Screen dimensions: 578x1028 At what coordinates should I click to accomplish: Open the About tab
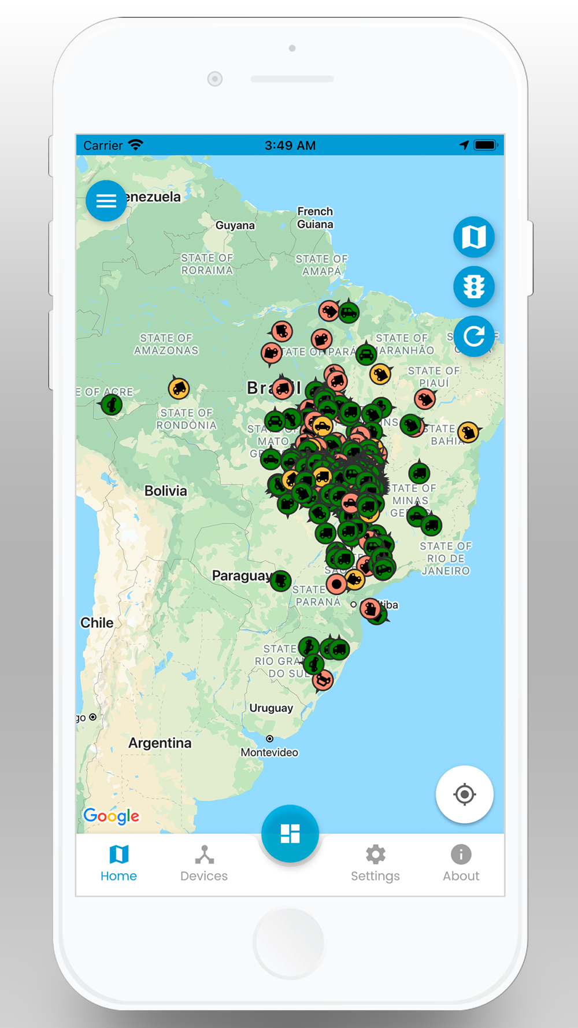[461, 863]
